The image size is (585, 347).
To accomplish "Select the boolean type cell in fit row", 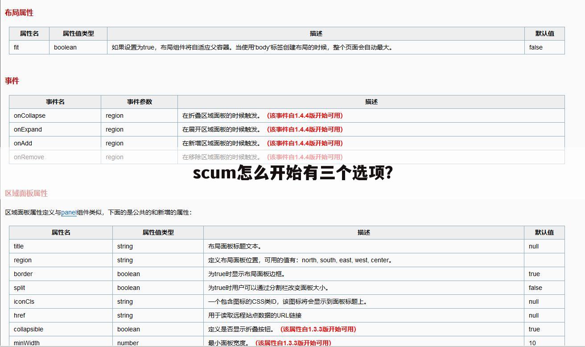I will point(78,47).
